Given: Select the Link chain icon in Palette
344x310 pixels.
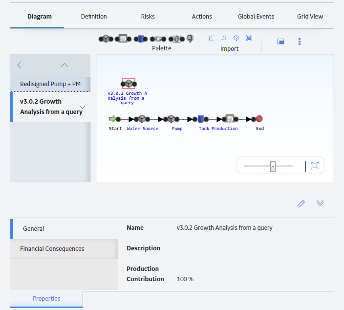Looking at the screenshot, I should pos(158,39).
